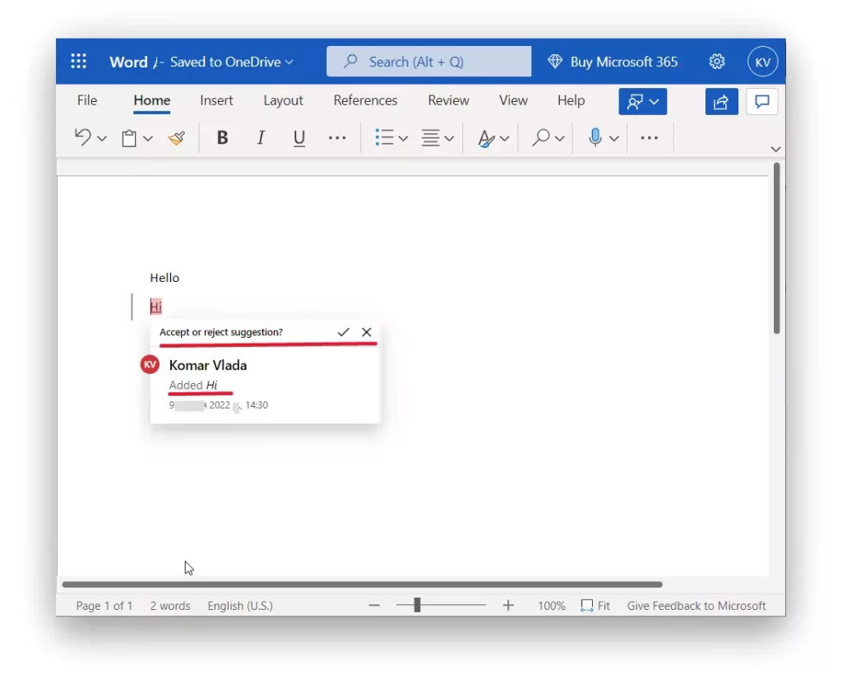Viewport: 842px width, 688px height.
Task: Toggle Underline formatting
Action: click(299, 138)
